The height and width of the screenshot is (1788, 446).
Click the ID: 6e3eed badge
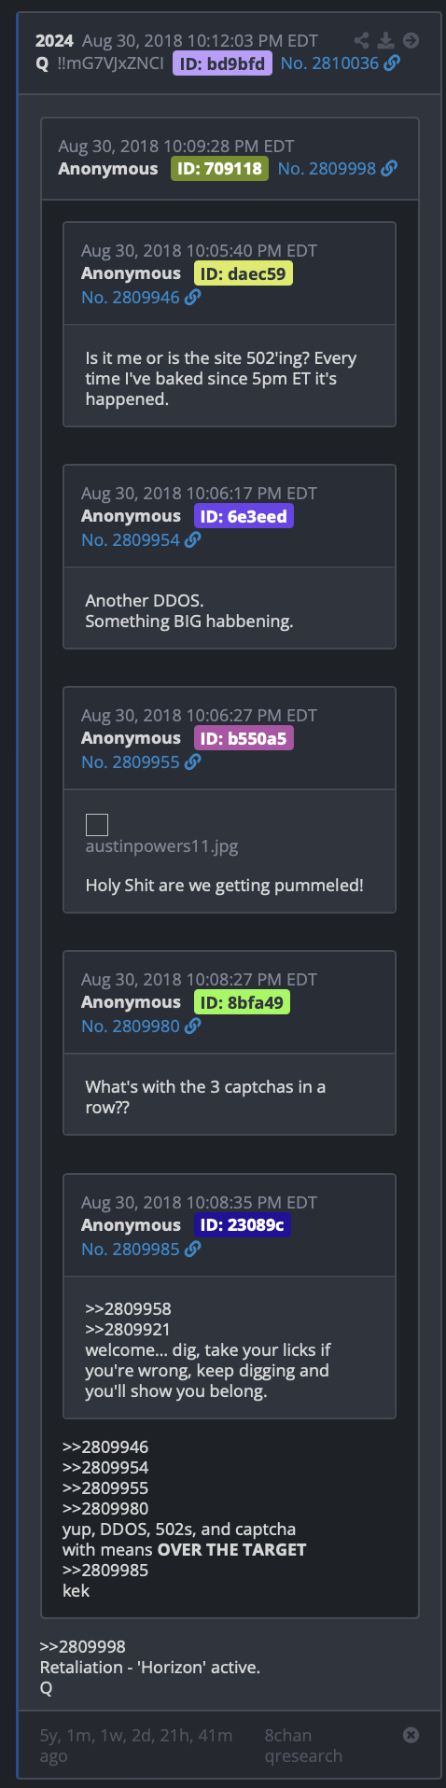coord(244,516)
